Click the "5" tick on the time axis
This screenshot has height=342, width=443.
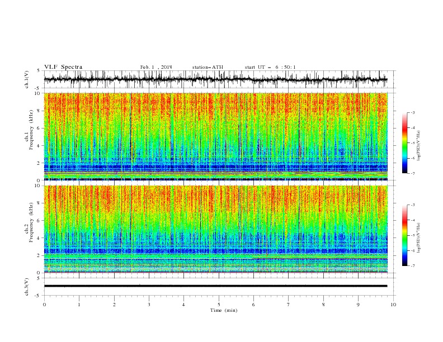219,305
